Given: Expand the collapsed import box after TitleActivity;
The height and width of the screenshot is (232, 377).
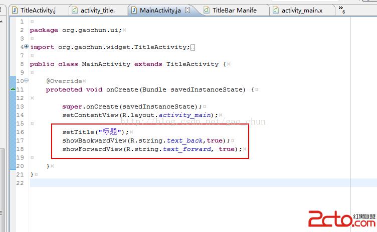Looking at the screenshot, I should tap(193, 47).
